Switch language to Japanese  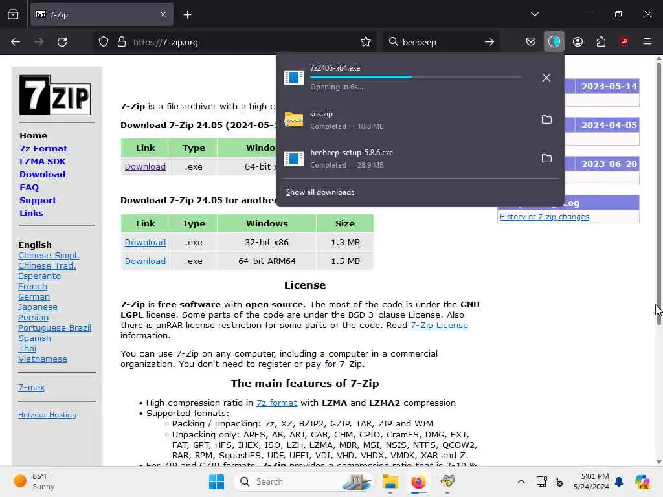(x=38, y=307)
